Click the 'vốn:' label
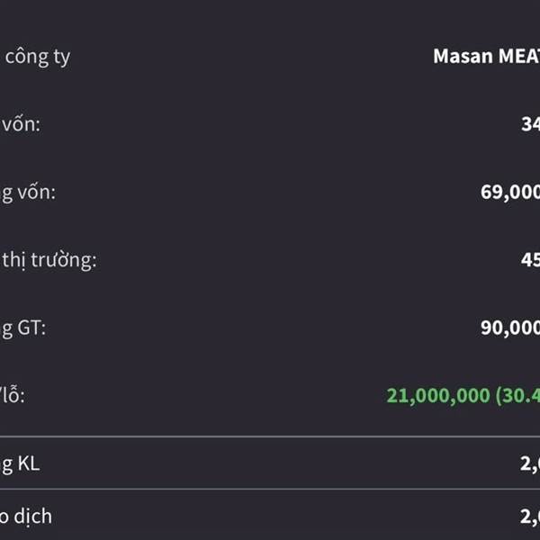 [x=21, y=124]
